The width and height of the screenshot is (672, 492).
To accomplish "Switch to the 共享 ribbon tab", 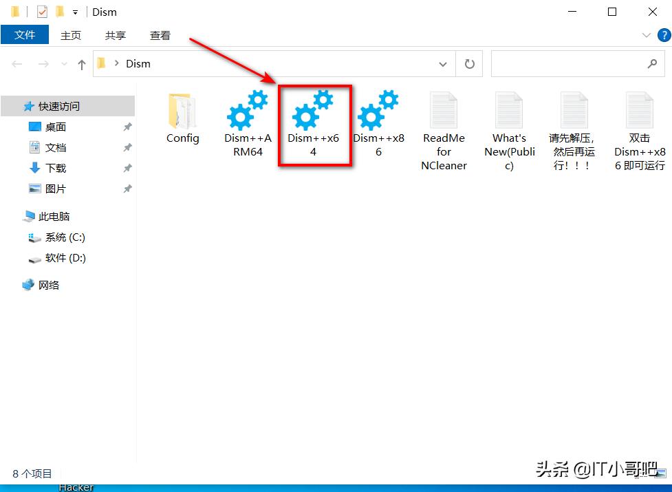I will [x=116, y=35].
